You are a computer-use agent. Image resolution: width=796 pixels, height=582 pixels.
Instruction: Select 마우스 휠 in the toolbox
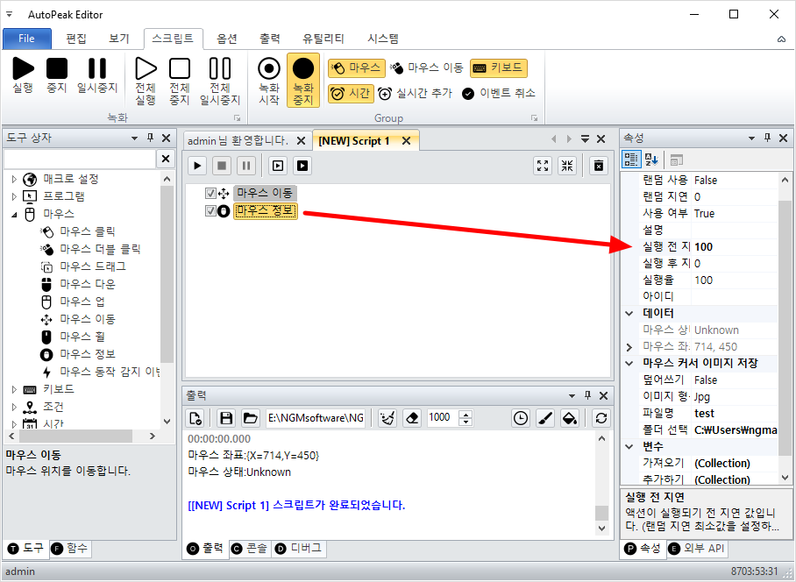pos(82,337)
